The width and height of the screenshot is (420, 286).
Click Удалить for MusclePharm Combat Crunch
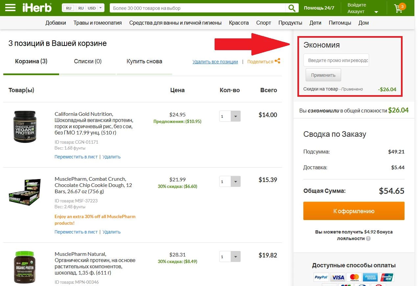[x=111, y=232]
